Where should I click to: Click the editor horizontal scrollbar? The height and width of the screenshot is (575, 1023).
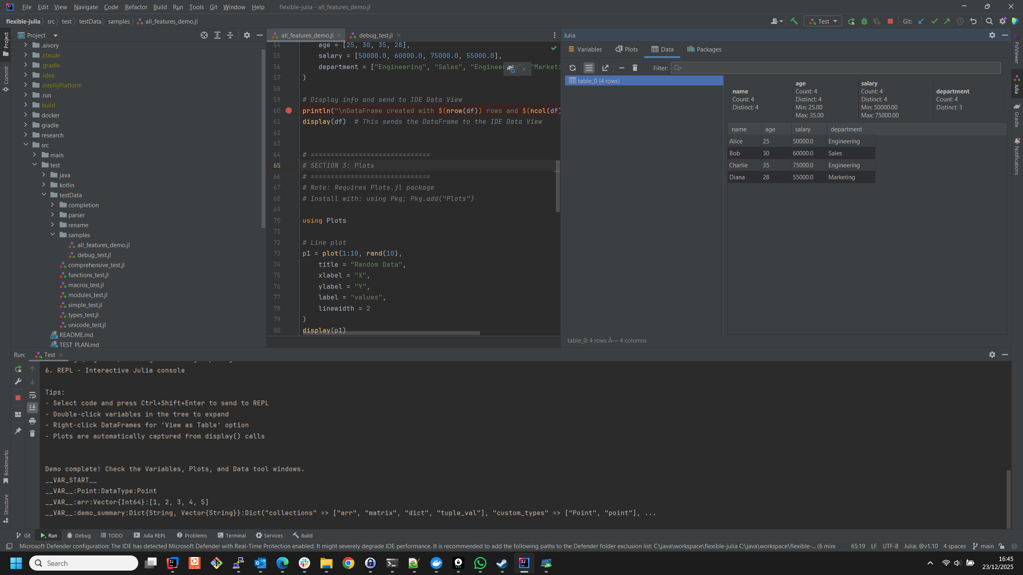391,333
